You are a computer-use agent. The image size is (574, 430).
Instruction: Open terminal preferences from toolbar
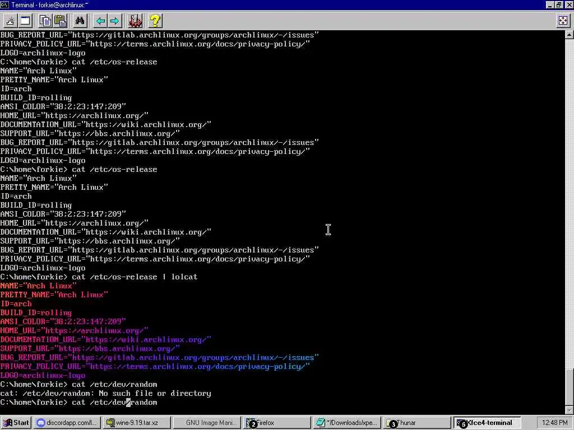click(135, 21)
